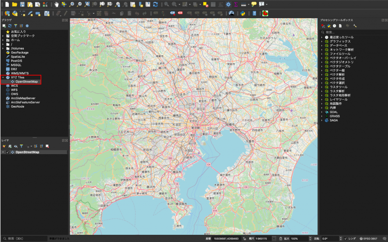Click the locator search bar at bottom left
Screen dimensions: 388x242
coord(24,239)
